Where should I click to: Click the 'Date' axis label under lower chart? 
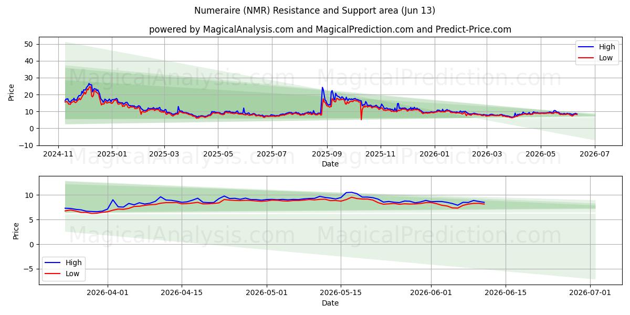[x=330, y=303]
